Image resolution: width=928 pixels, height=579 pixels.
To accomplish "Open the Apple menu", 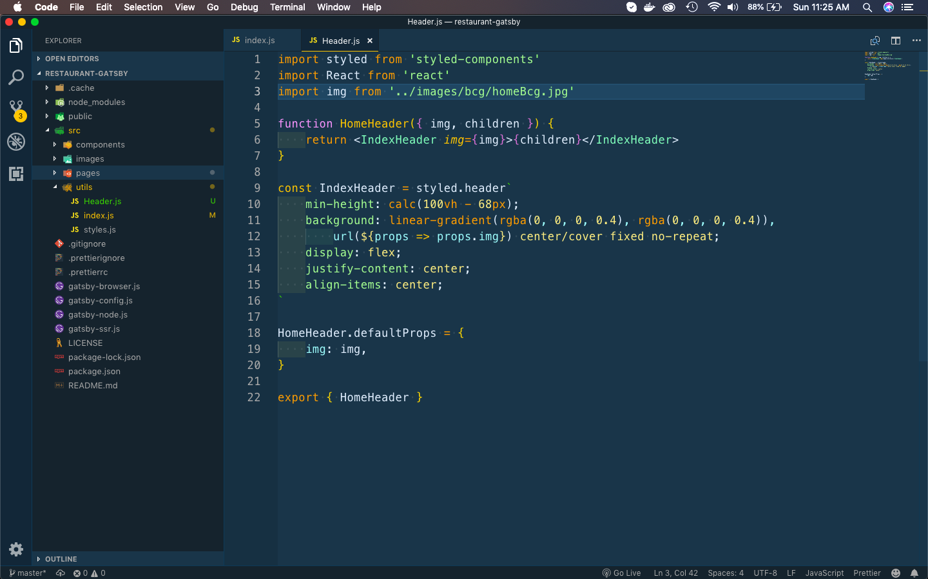I will click(x=17, y=7).
